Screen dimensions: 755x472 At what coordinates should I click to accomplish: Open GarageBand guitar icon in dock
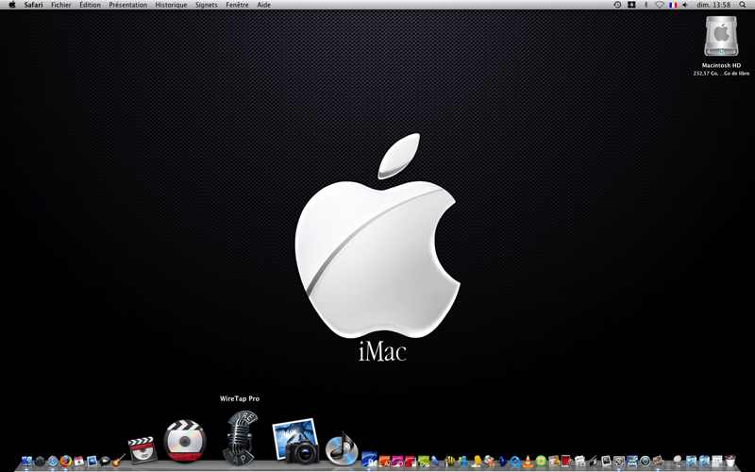[x=119, y=461]
